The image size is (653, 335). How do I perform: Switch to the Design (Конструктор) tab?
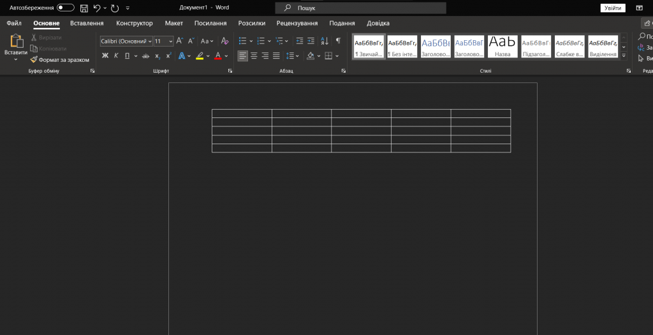click(x=135, y=24)
